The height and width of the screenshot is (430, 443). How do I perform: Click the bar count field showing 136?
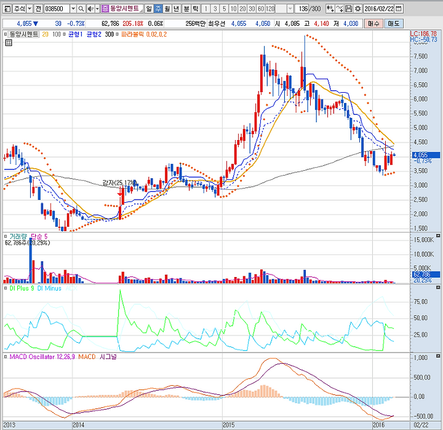(x=302, y=9)
